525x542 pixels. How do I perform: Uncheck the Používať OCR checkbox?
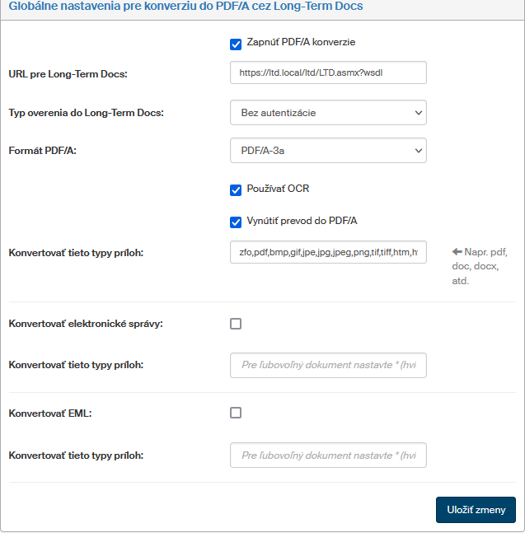coord(236,190)
